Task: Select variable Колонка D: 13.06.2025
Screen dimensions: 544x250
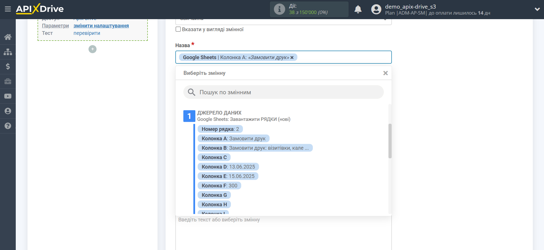Action: 228,167
